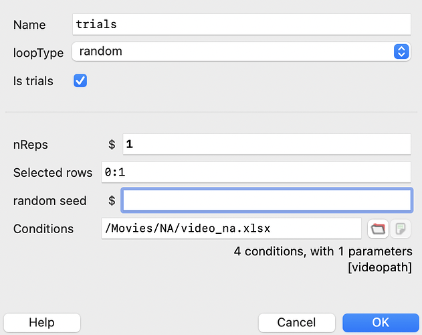
Task: Open conditions file in editor icon
Action: (x=401, y=228)
